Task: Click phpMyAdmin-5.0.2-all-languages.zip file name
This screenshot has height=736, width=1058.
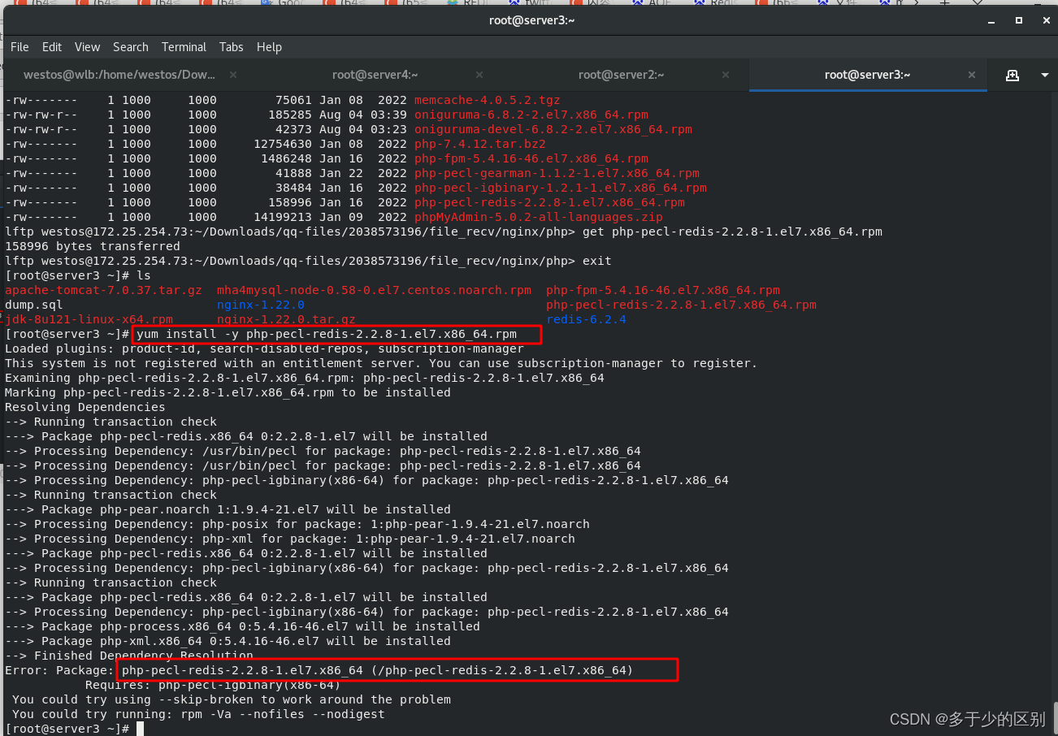Action: click(539, 217)
